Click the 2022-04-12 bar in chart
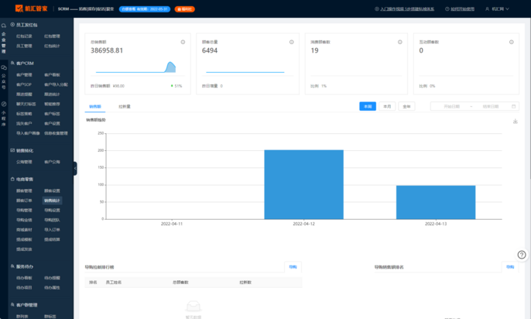This screenshot has height=319, width=531. (x=303, y=184)
